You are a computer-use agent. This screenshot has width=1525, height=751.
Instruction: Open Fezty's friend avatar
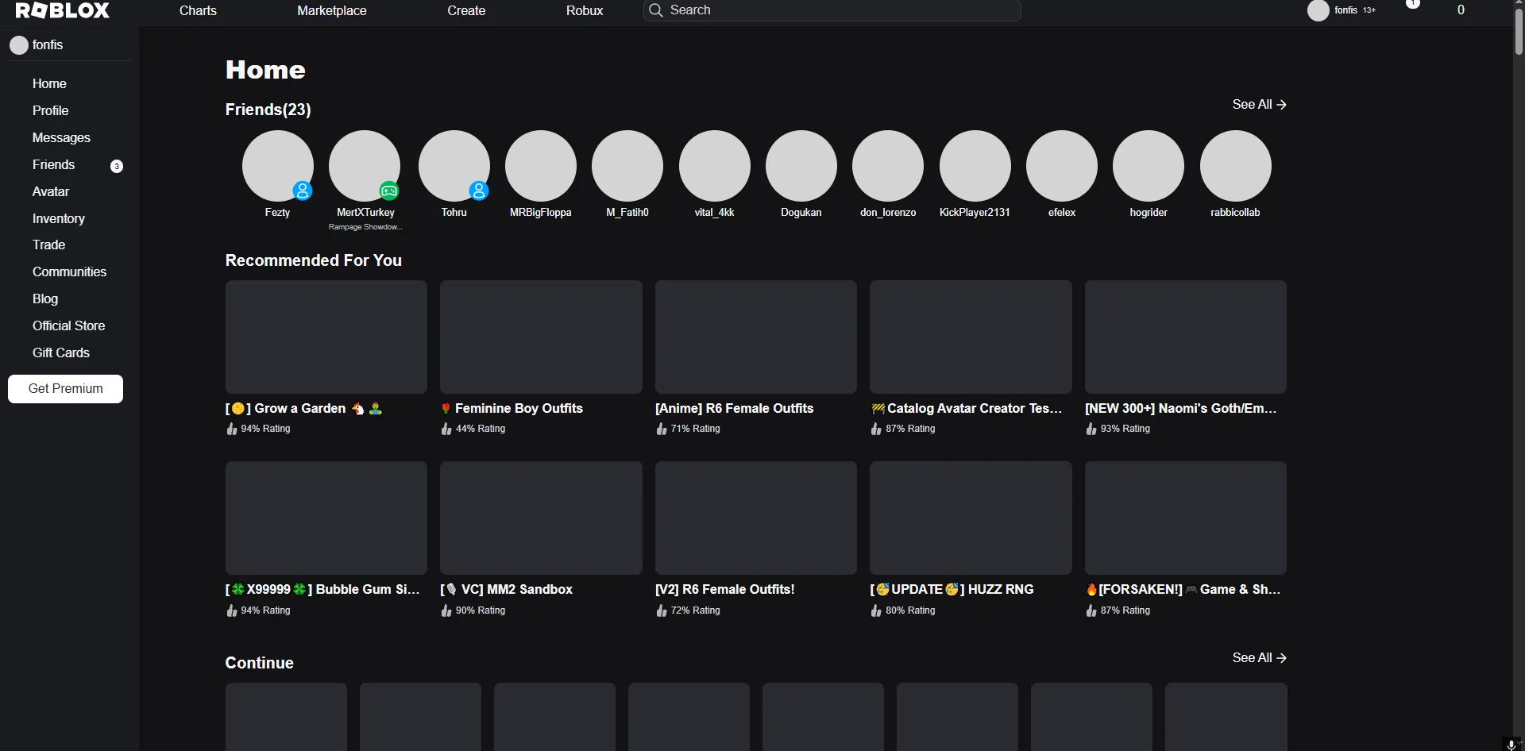tap(277, 165)
